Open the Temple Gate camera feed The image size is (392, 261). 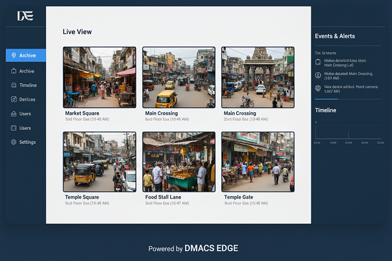coord(258,161)
